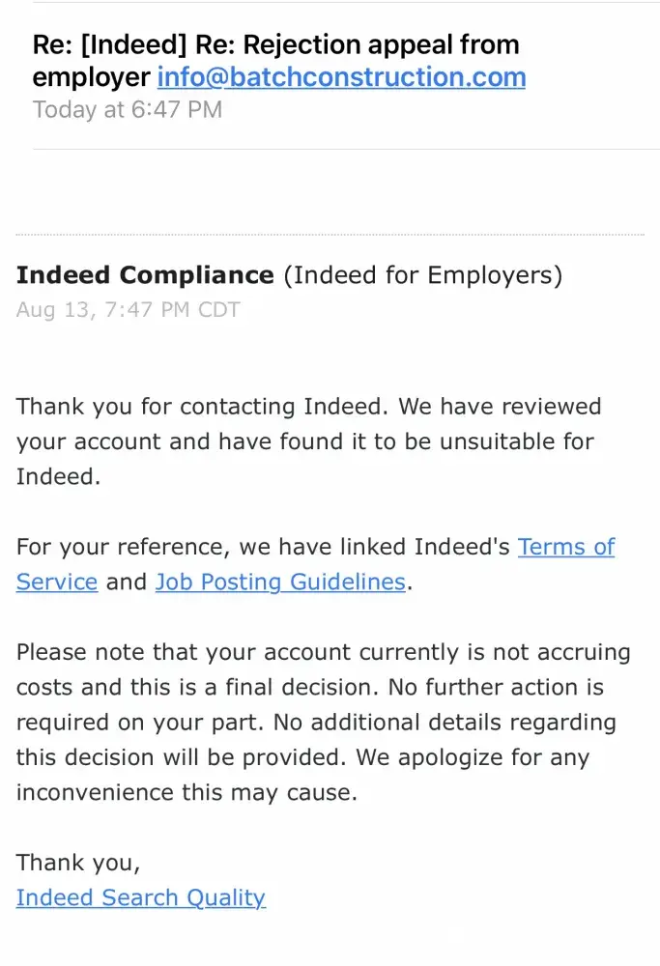This screenshot has width=660, height=966.
Task: Select the Indeed Compliance sender name
Action: click(145, 275)
